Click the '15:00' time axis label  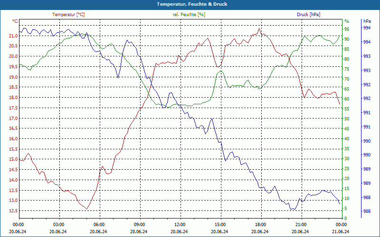(220, 224)
